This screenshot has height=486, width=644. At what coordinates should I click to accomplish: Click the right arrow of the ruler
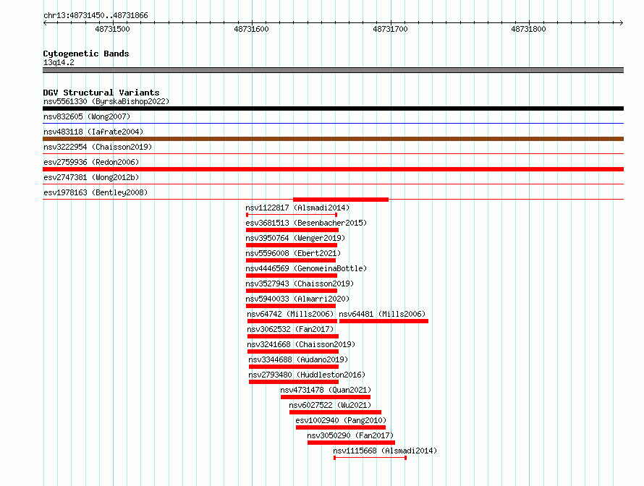(x=622, y=22)
